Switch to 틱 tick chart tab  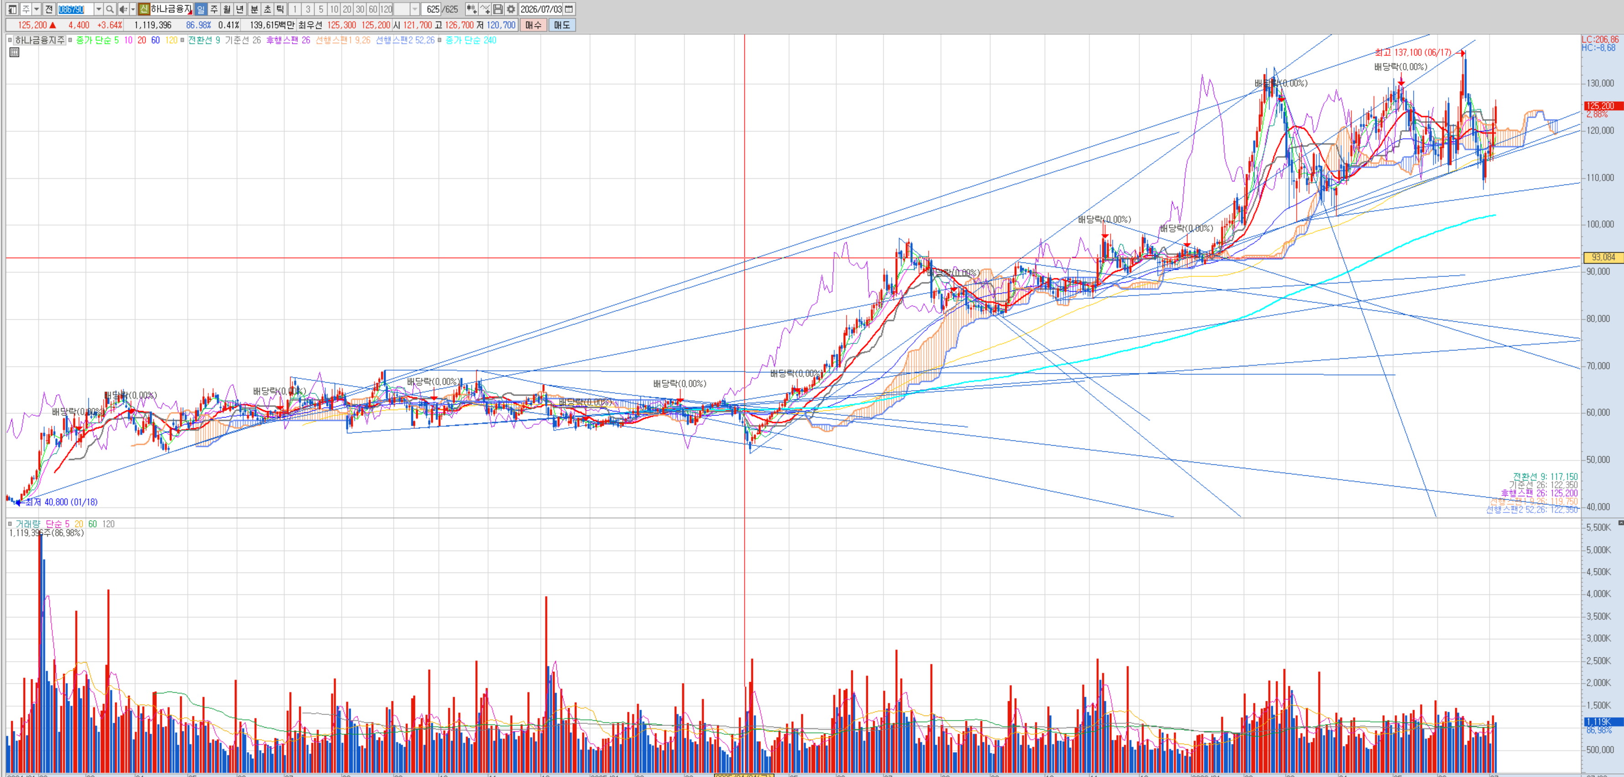280,10
